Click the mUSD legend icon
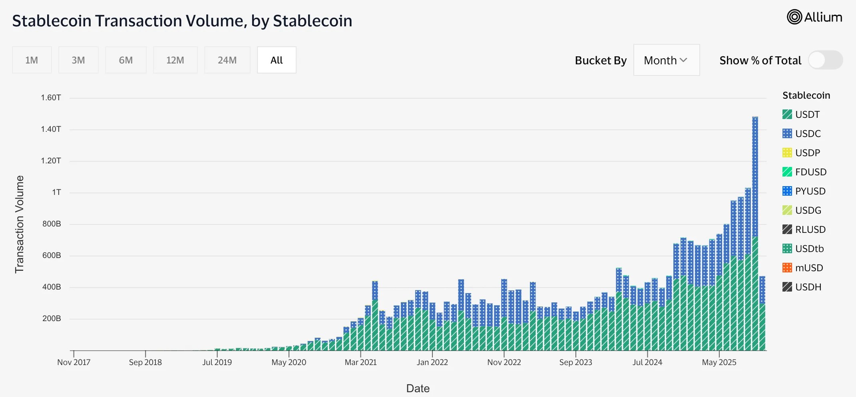856x397 pixels. 786,268
